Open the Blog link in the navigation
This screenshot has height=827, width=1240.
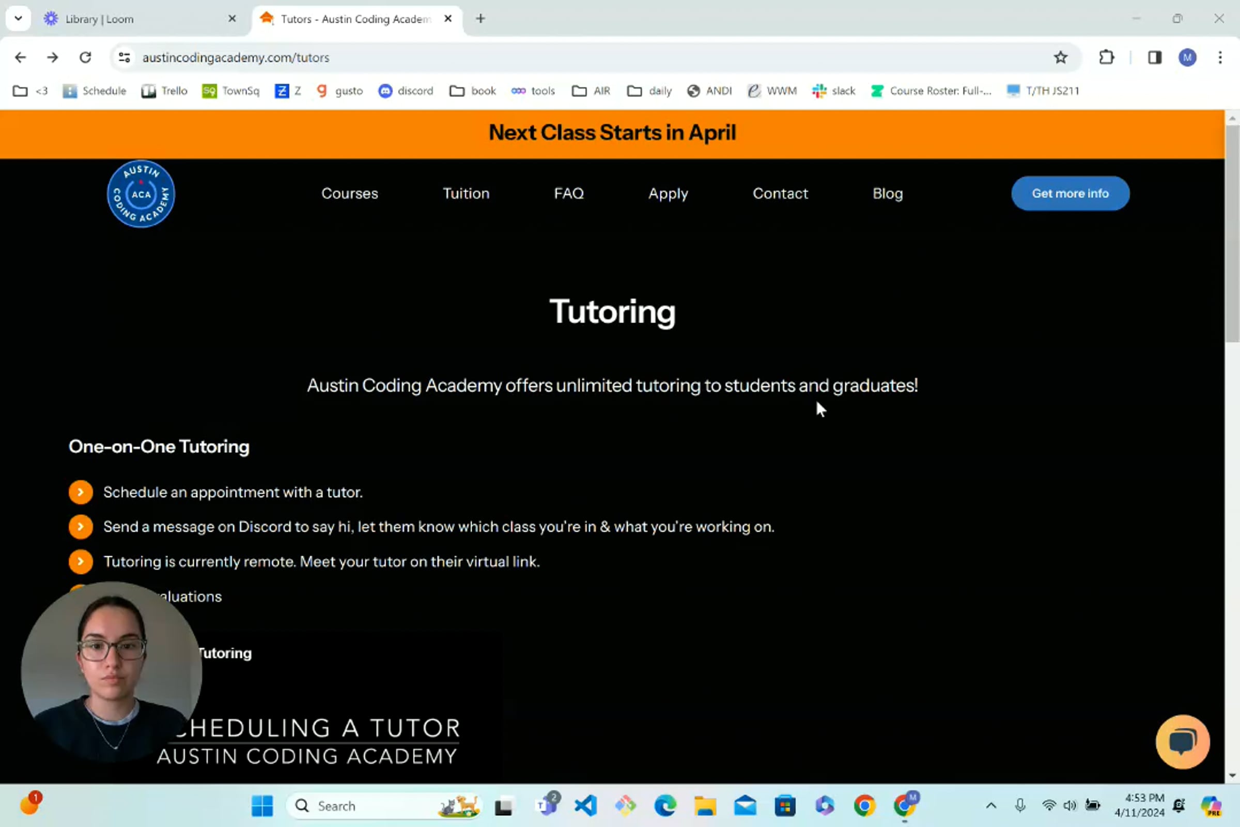pos(887,193)
